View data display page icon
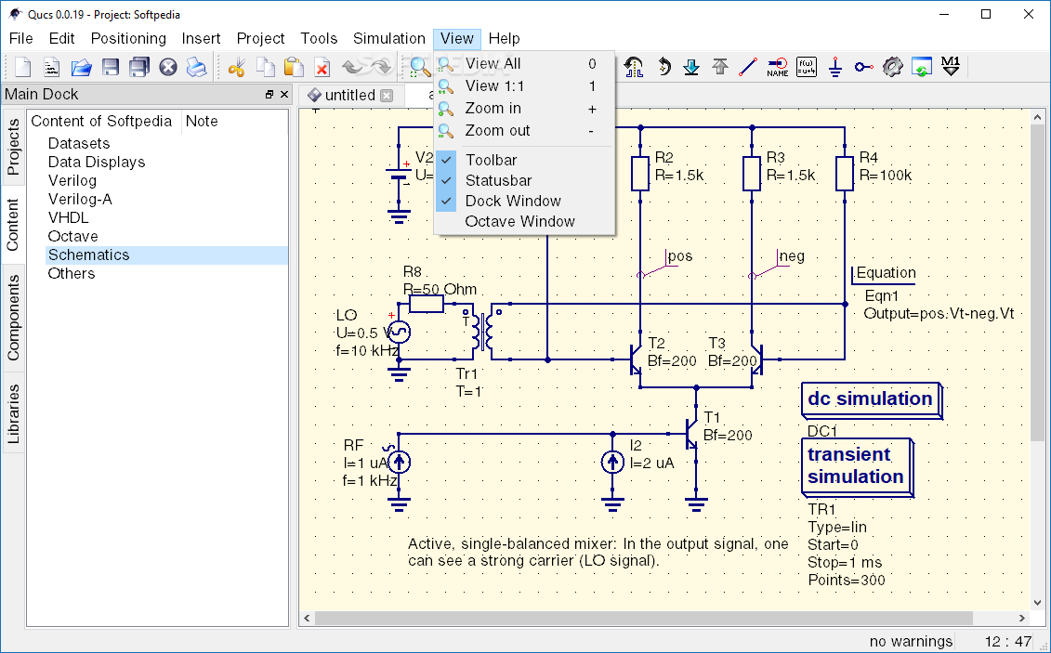This screenshot has width=1051, height=653. 922,67
